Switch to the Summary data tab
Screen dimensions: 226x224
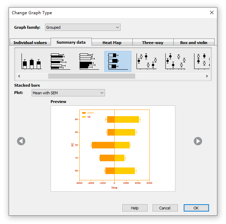(71, 42)
